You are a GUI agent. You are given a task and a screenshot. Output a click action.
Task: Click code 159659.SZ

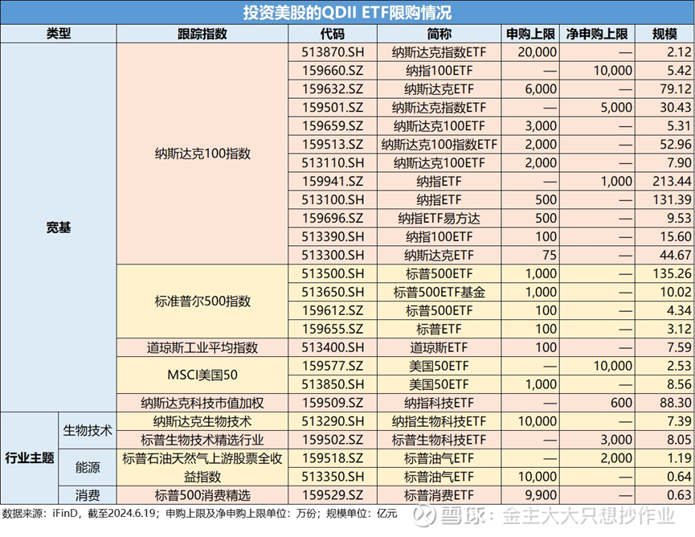(333, 126)
